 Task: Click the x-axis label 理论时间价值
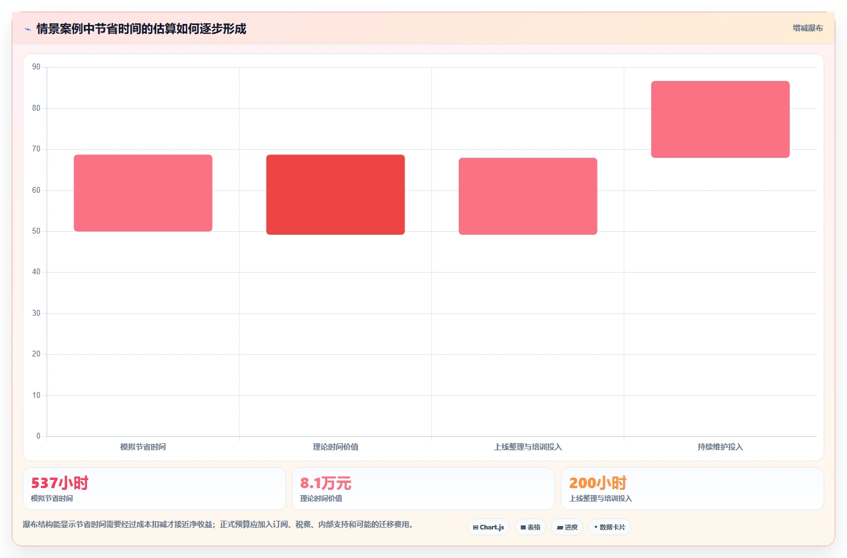pos(335,447)
